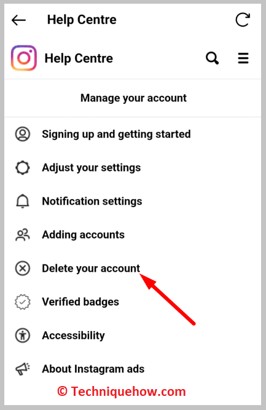Open the hamburger menu icon
266x410 pixels.
pyautogui.click(x=243, y=58)
